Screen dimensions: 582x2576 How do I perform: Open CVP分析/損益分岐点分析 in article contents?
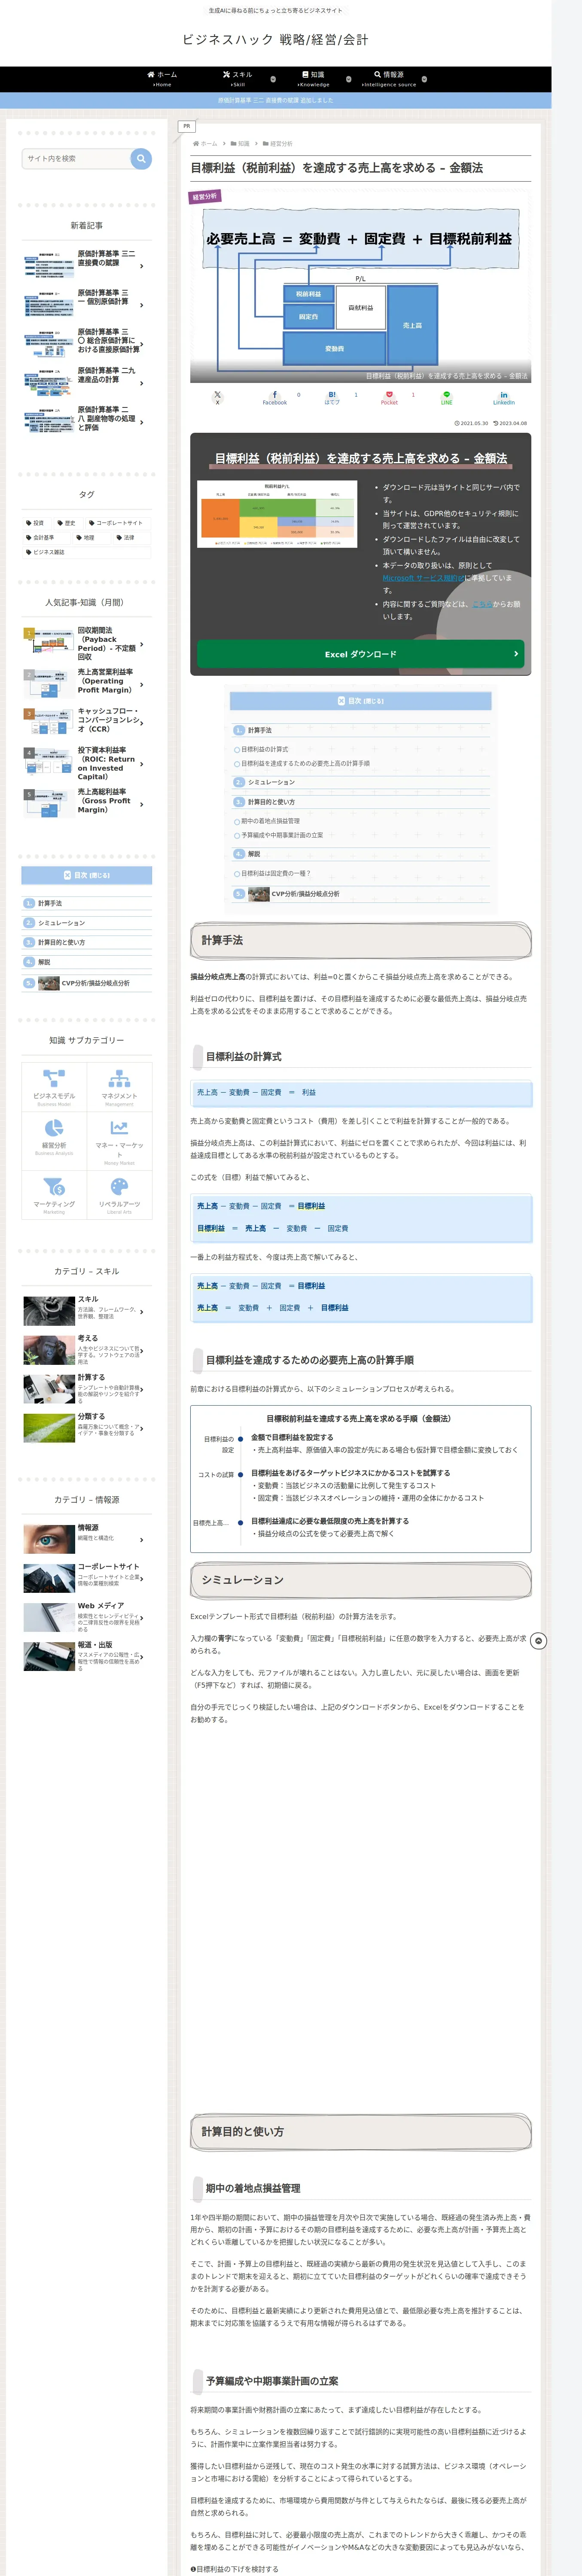click(x=305, y=894)
